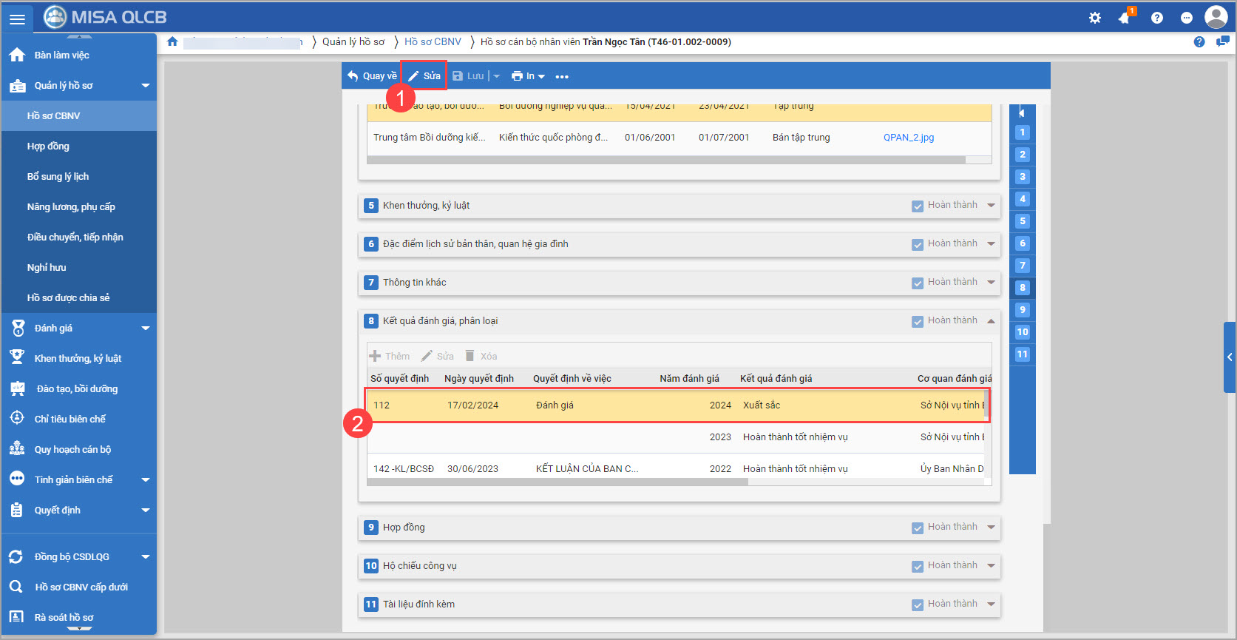Collapse the Kết quả đánh giá section
This screenshot has height=640, width=1237.
(991, 321)
